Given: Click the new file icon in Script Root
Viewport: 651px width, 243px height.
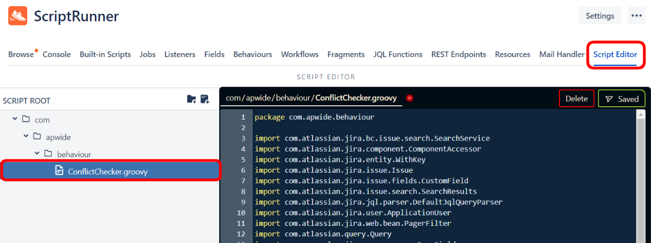Looking at the screenshot, I should (205, 100).
